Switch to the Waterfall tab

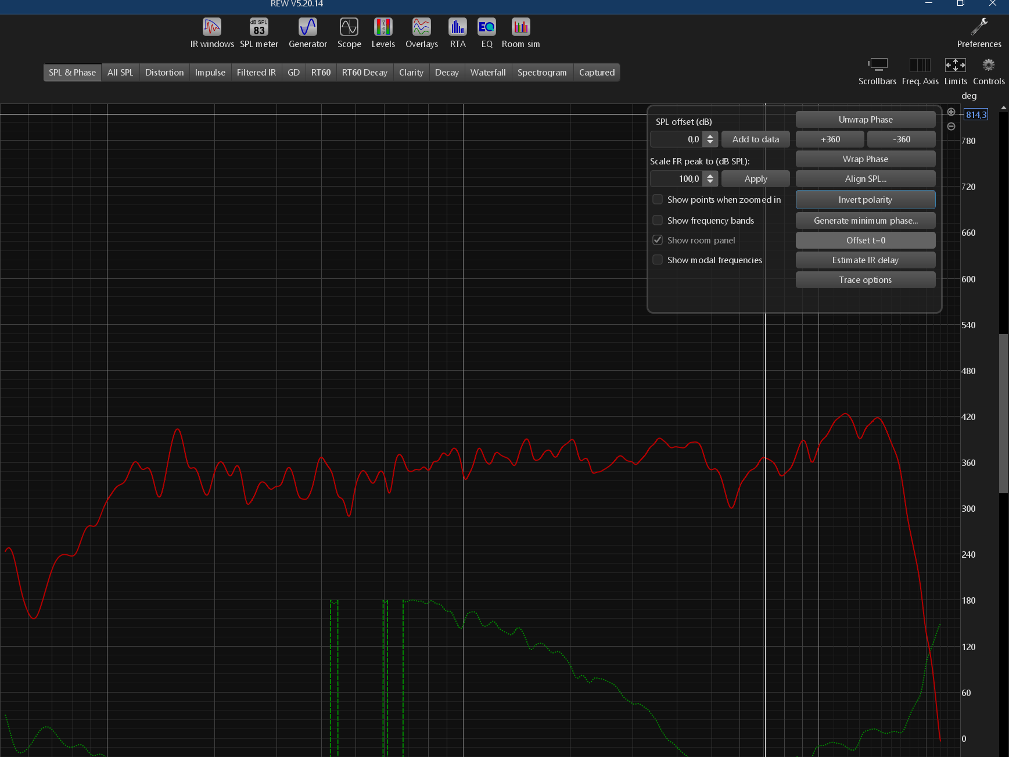488,73
